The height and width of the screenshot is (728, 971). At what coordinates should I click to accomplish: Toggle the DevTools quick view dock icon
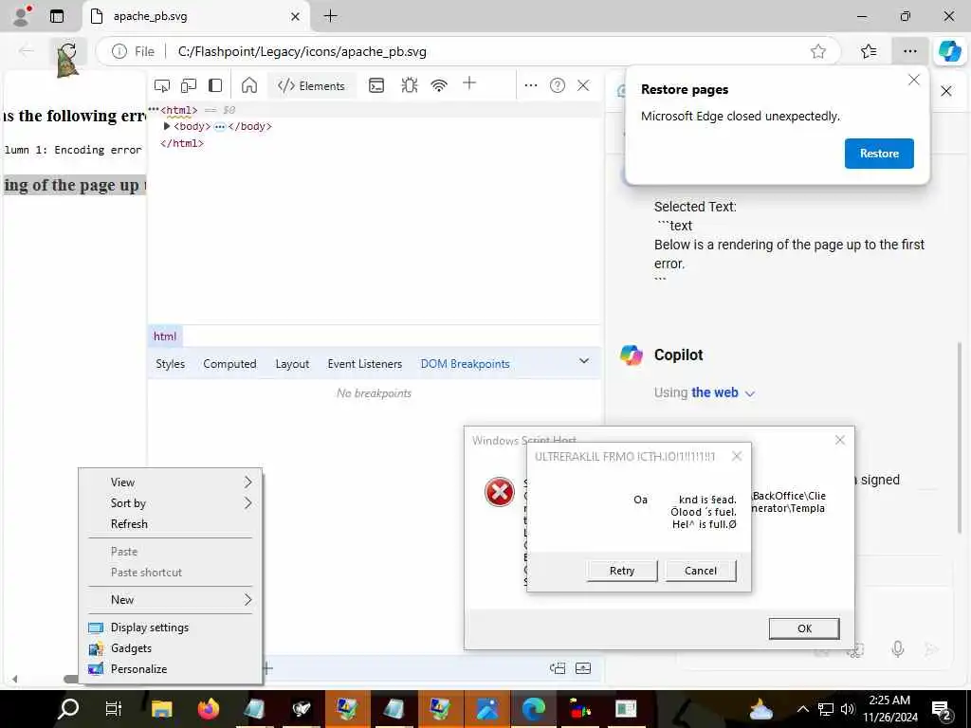(x=558, y=668)
